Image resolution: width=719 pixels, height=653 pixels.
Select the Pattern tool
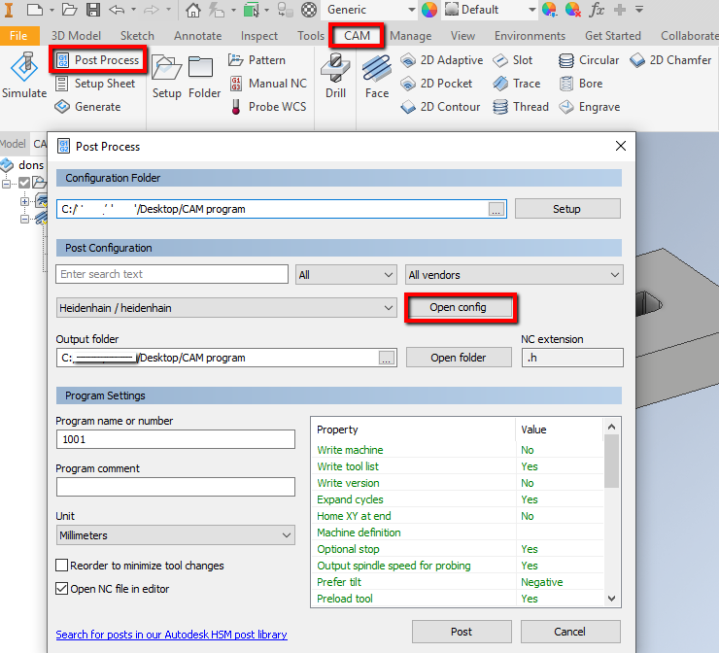pos(257,60)
